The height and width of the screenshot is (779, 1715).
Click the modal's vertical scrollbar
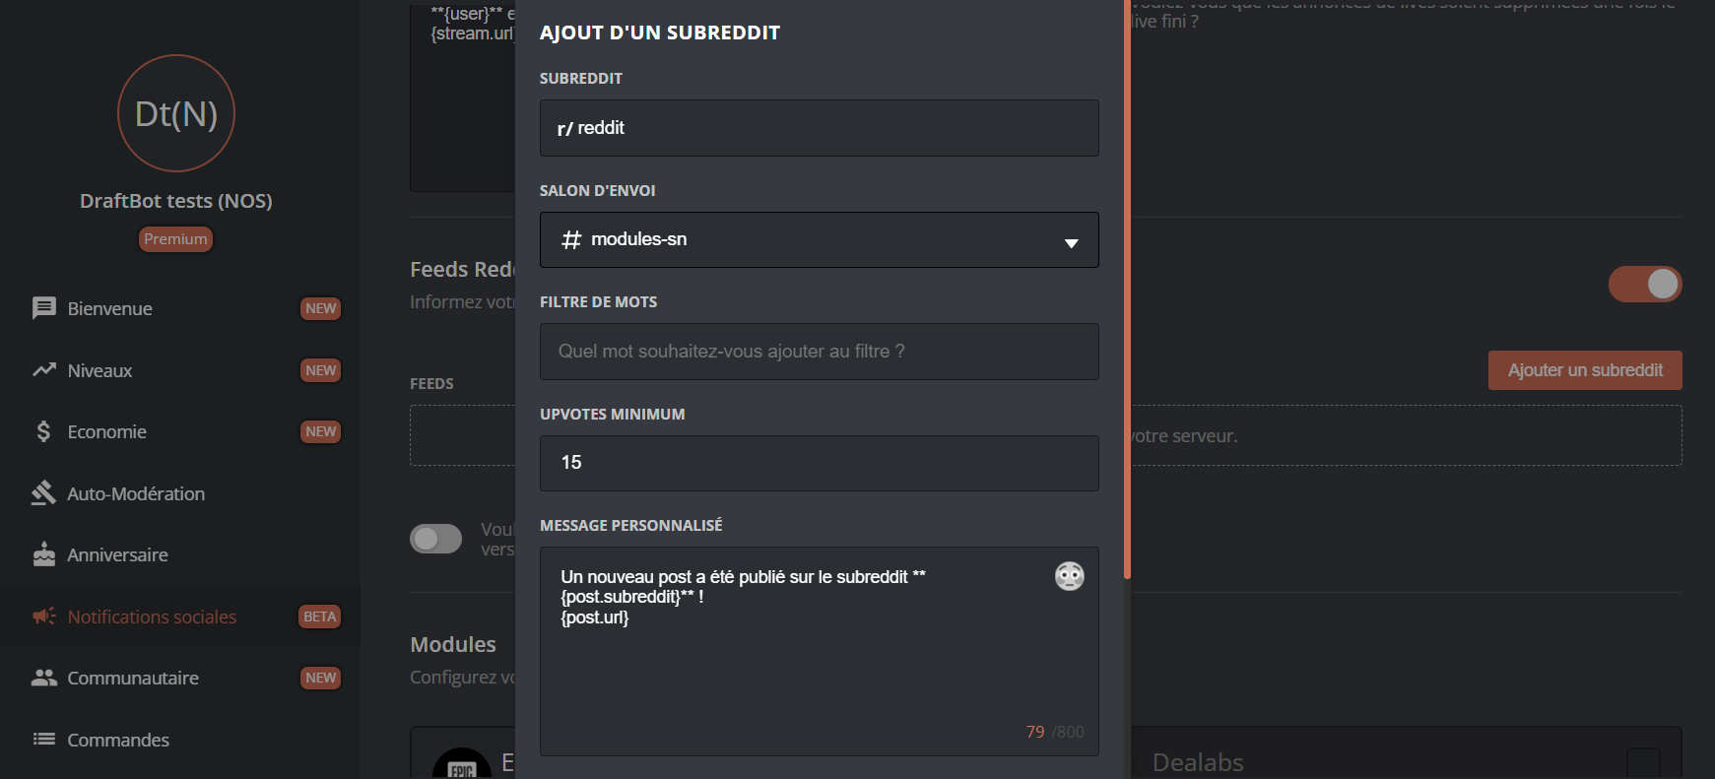1127,295
